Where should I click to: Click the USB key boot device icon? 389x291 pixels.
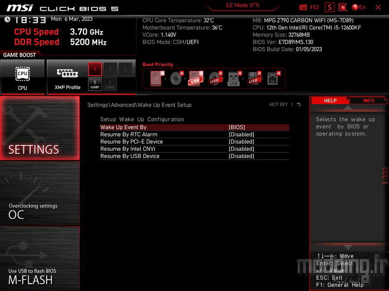click(x=234, y=78)
